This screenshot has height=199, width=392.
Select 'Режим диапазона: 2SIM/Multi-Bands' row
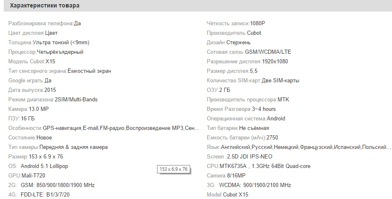point(53,99)
